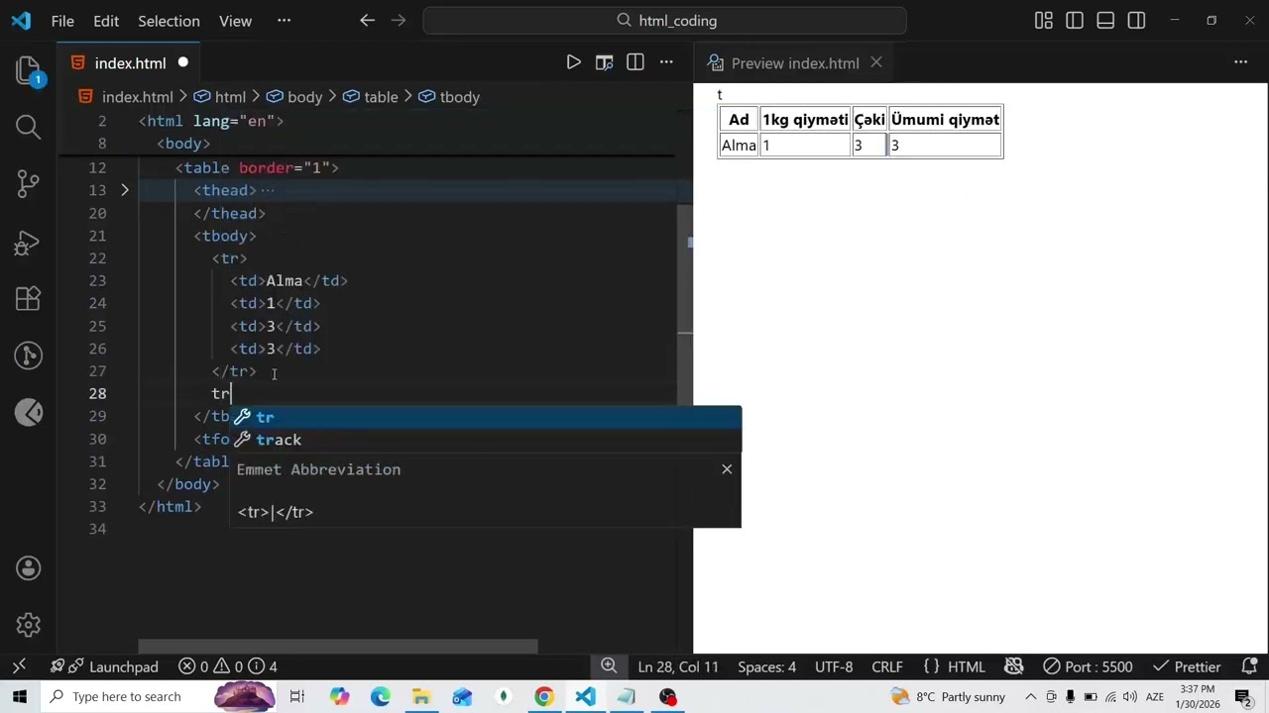Open Run and Debug view

[28, 242]
